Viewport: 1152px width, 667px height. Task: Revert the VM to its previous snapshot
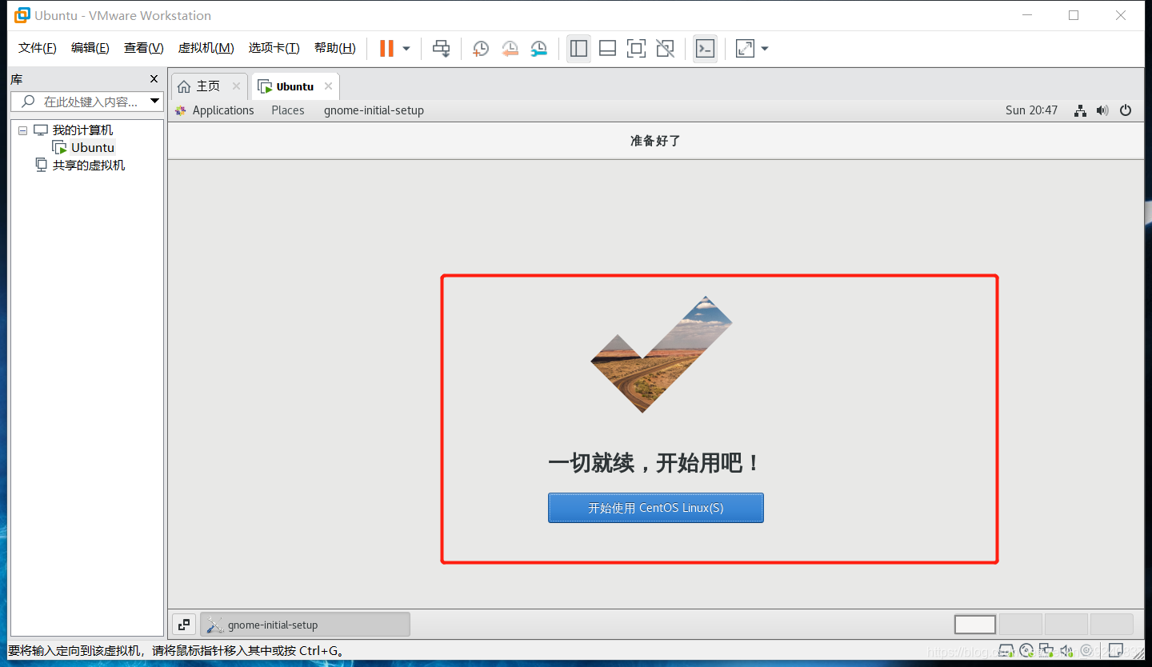pyautogui.click(x=510, y=48)
